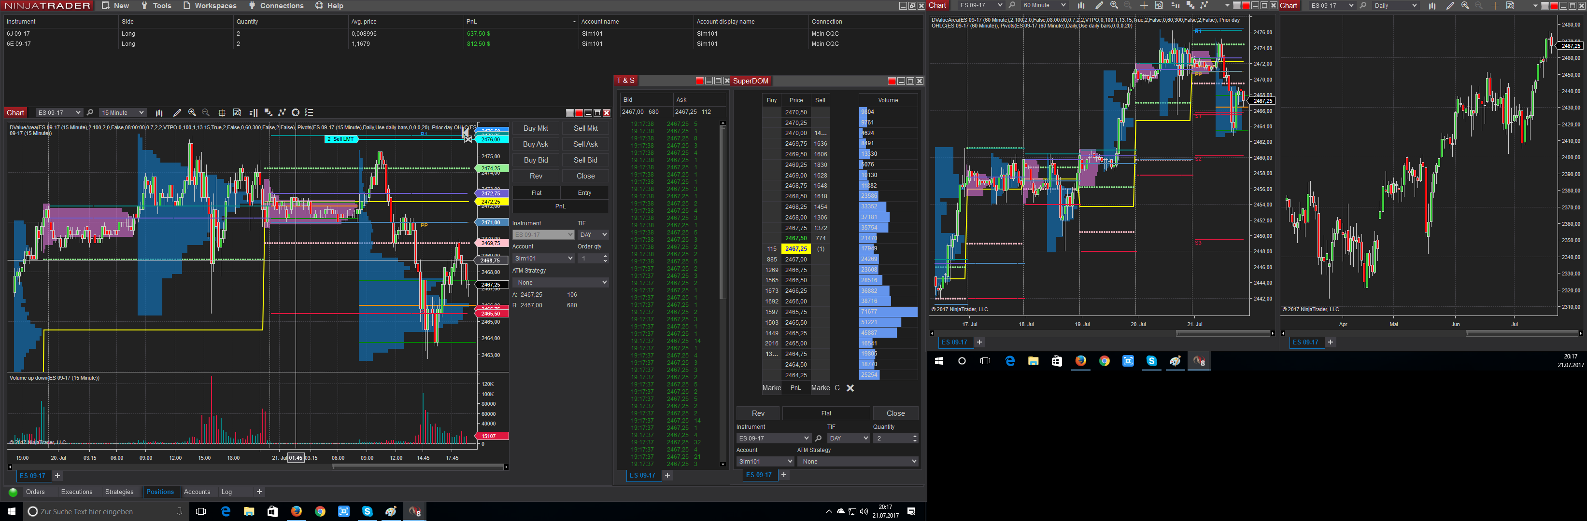The image size is (1587, 521).
Task: Click instrument search magnifier in SuperDOM
Action: point(818,439)
